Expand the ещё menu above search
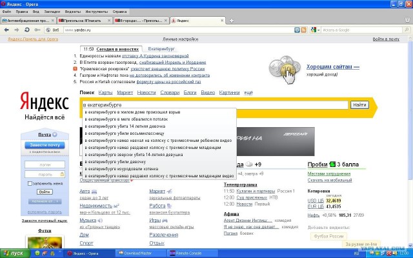413x258 pixels. [x=248, y=93]
